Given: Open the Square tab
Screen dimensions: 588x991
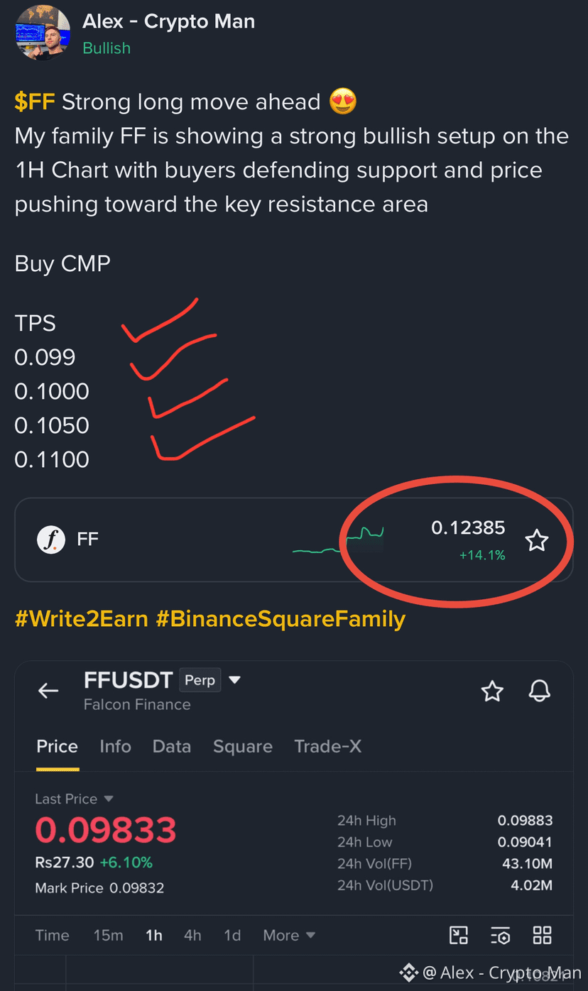Looking at the screenshot, I should pos(243,746).
